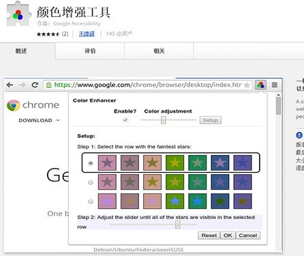Click the "Debian/Ubuntu/Fedora/openSUSE" text
This screenshot has width=304, height=256.
coord(138,250)
